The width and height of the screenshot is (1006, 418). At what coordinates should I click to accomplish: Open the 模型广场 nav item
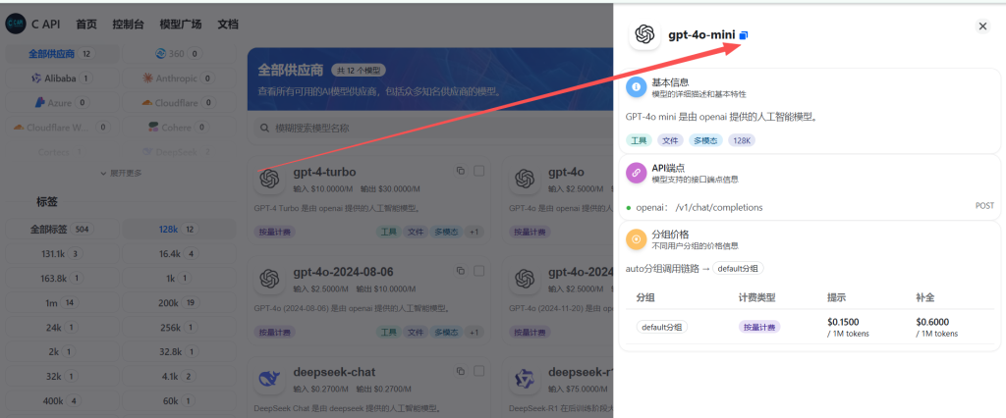coord(181,25)
